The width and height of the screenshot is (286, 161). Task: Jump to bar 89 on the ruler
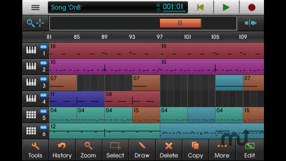point(105,37)
